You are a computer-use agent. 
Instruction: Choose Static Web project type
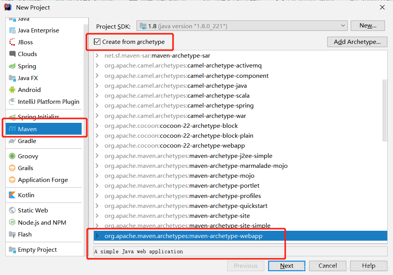pyautogui.click(x=43, y=210)
